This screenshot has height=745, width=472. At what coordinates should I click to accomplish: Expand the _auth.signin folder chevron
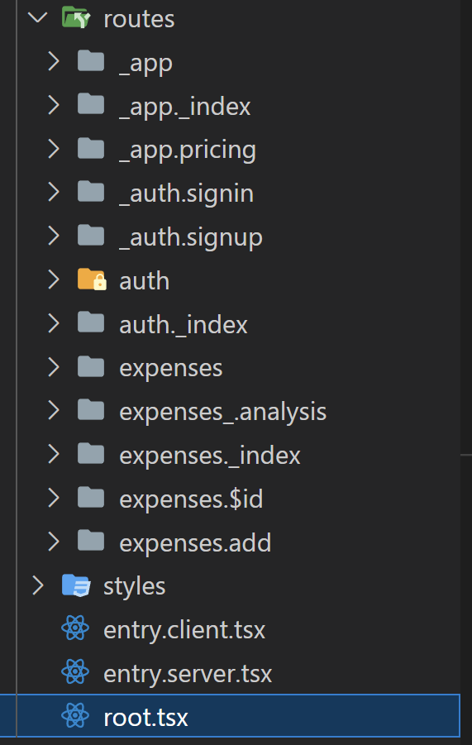click(x=54, y=193)
